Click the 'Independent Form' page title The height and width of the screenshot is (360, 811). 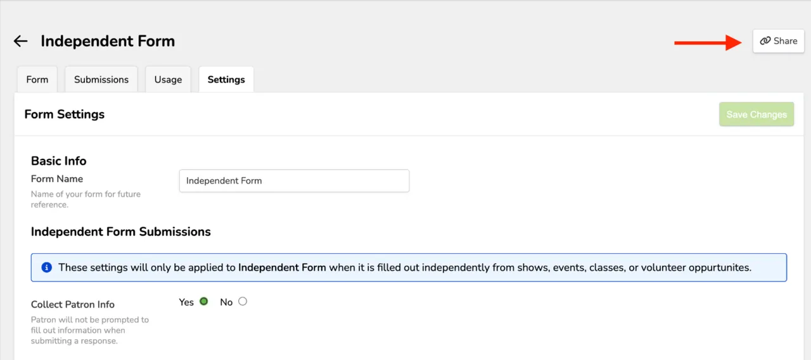point(108,41)
